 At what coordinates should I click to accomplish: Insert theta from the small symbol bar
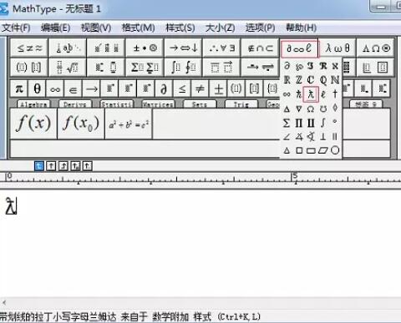click(x=37, y=89)
